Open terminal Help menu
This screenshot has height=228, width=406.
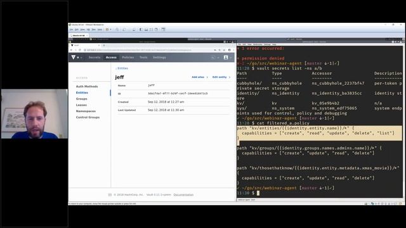(274, 44)
